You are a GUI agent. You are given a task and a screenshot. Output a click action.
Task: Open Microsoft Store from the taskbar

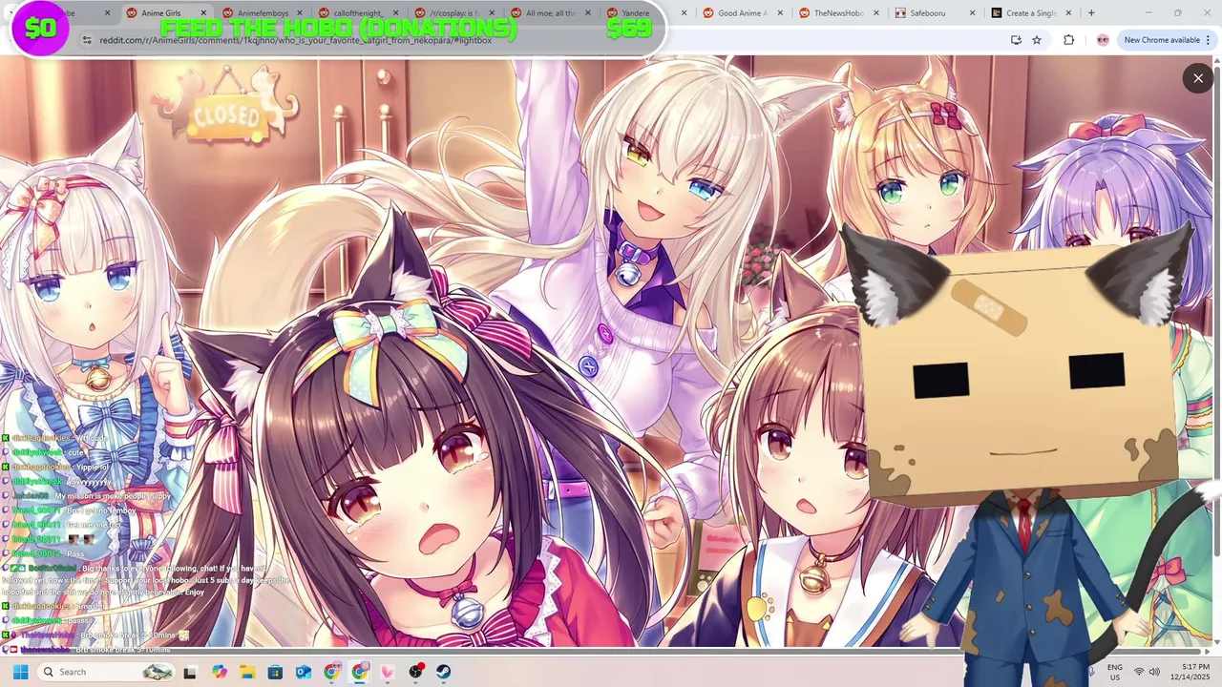click(275, 672)
